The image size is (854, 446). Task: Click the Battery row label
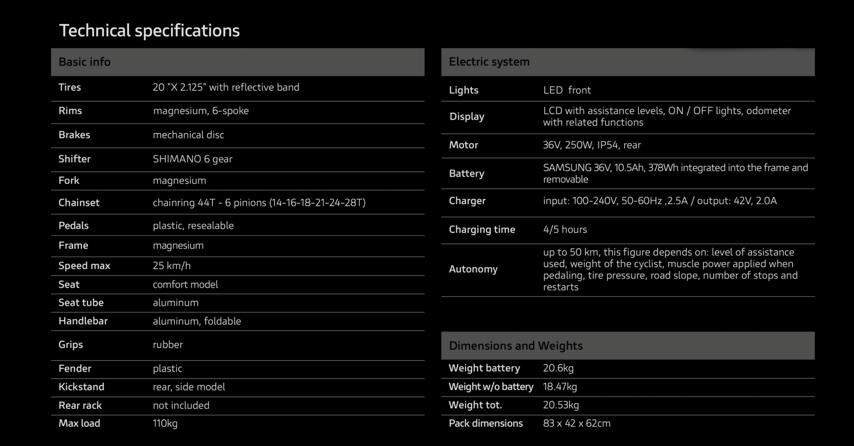467,173
